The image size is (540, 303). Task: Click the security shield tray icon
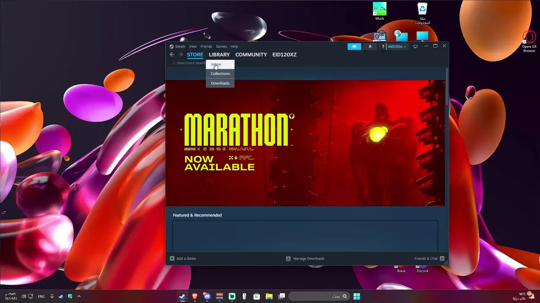pyautogui.click(x=70, y=296)
